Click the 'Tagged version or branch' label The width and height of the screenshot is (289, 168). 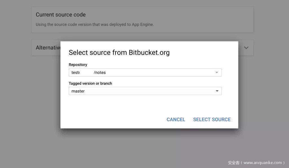pyautogui.click(x=90, y=83)
